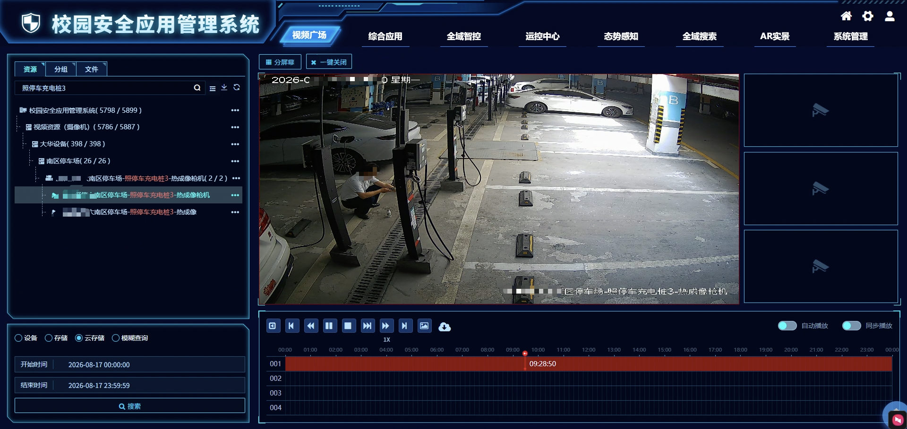Switch to the 综合应用 menu
Screen dimensions: 907x429
[x=385, y=36]
